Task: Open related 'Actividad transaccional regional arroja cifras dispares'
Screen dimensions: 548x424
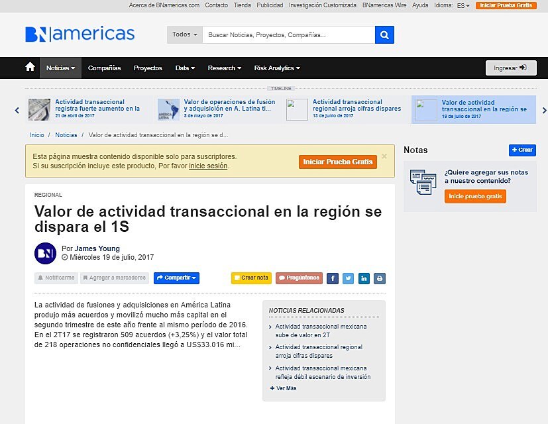Action: click(x=319, y=351)
